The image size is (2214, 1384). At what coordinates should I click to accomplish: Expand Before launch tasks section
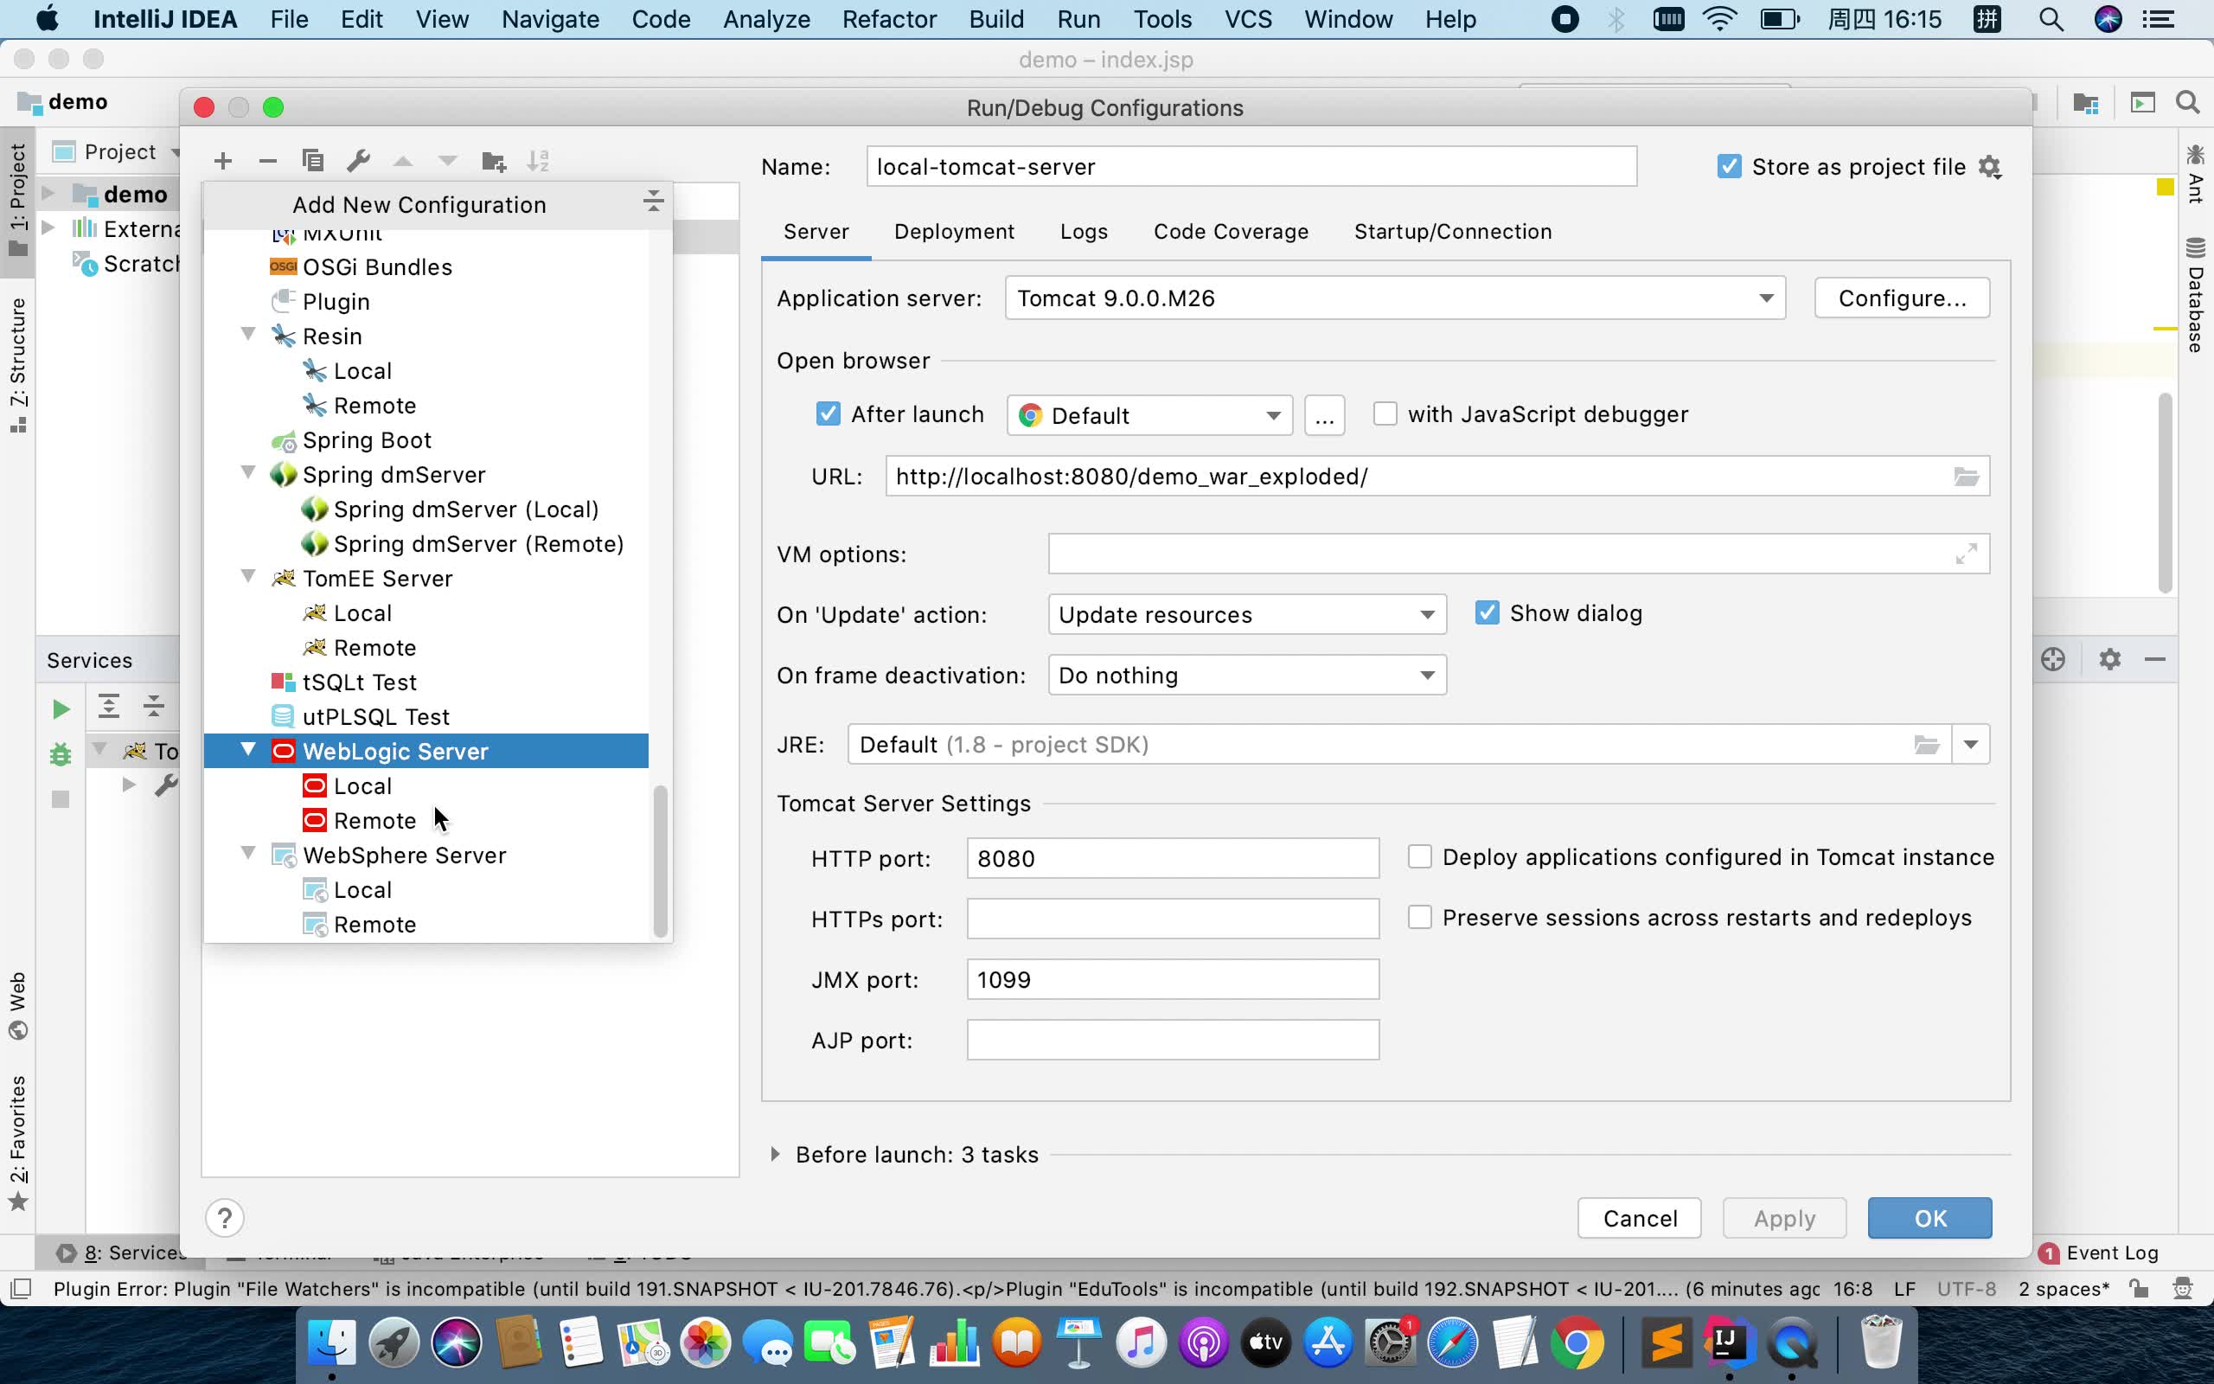(775, 1154)
